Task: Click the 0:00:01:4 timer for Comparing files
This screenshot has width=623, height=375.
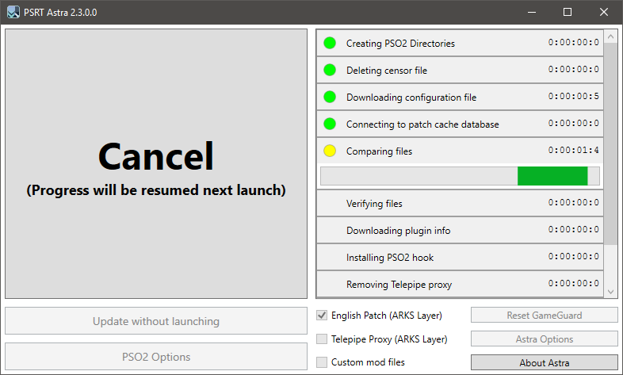Action: point(573,150)
